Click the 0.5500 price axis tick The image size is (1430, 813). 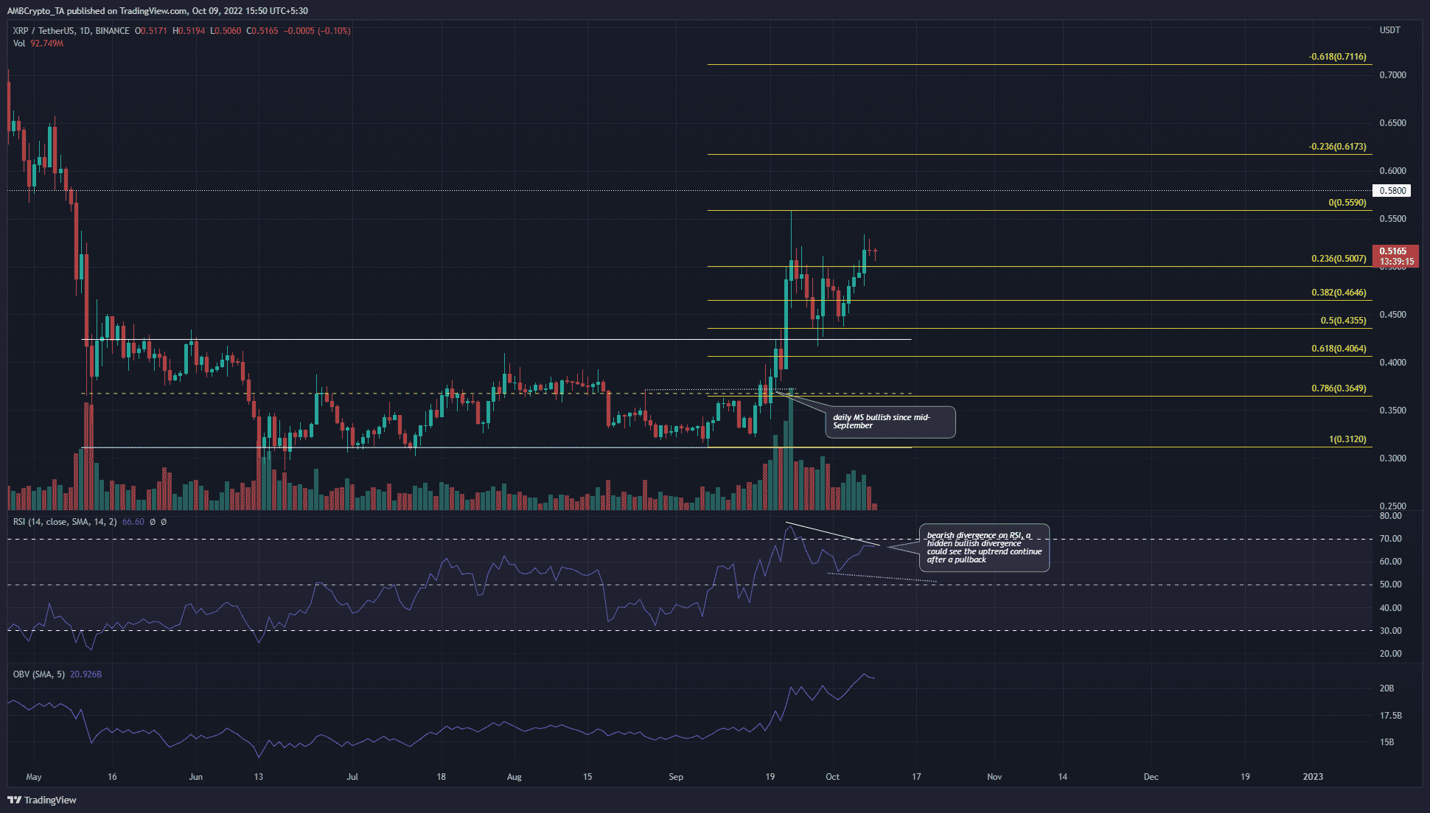coord(1392,219)
